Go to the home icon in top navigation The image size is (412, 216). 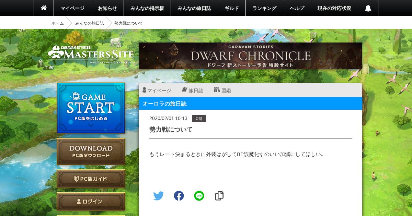(44, 8)
